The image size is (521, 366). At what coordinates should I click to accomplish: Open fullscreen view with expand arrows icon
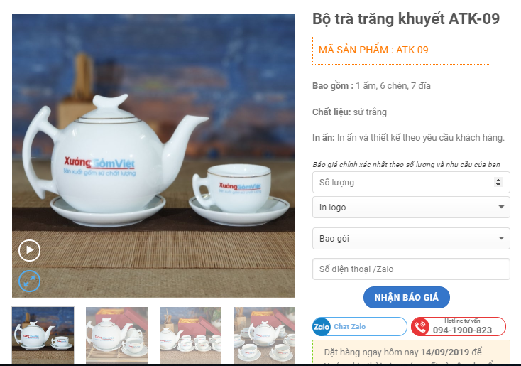point(29,281)
